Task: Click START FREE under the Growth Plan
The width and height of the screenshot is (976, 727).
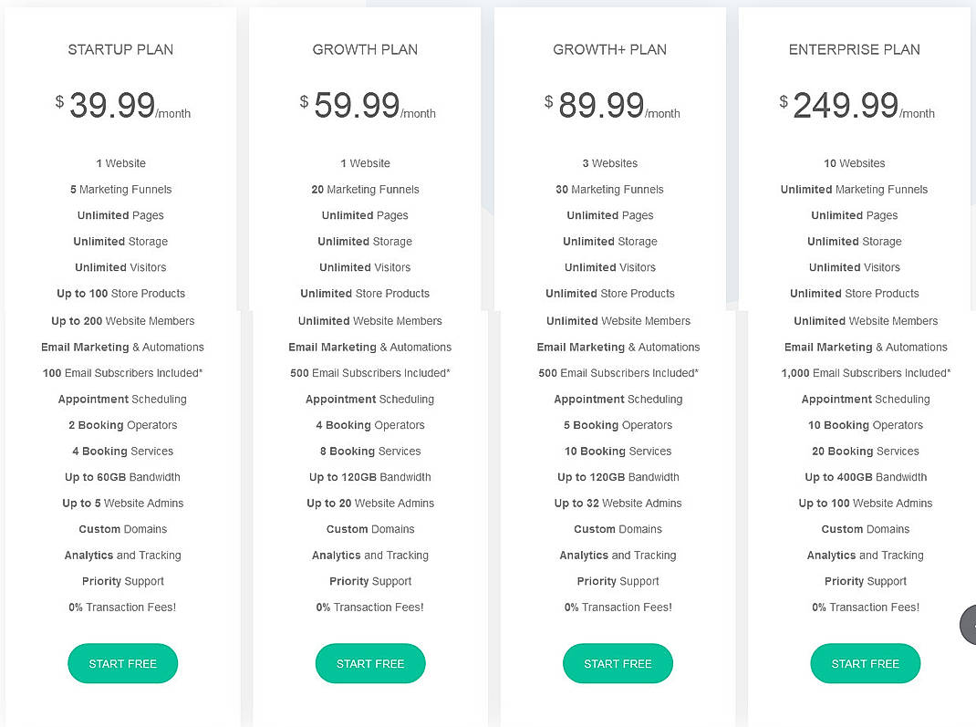Action: pos(370,663)
